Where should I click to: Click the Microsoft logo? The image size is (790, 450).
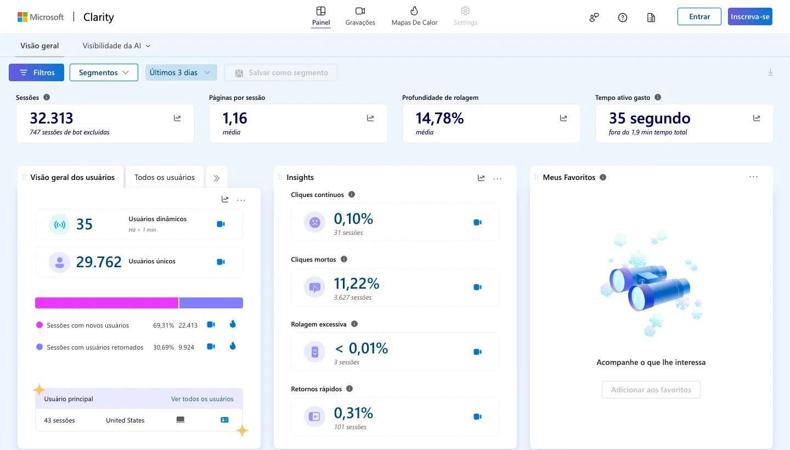41,16
